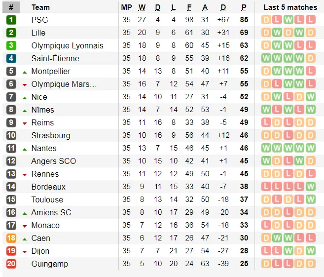Viewport: 324px width, 277px height.
Task: Click the red down arrow beside Reims
Action: coord(25,123)
